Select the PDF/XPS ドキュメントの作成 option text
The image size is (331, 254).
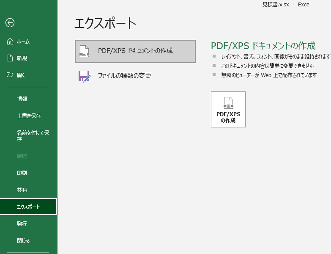(135, 51)
